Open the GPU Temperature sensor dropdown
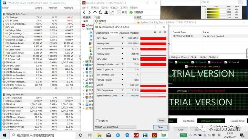Screen dimensions: 248x139 point(122,48)
